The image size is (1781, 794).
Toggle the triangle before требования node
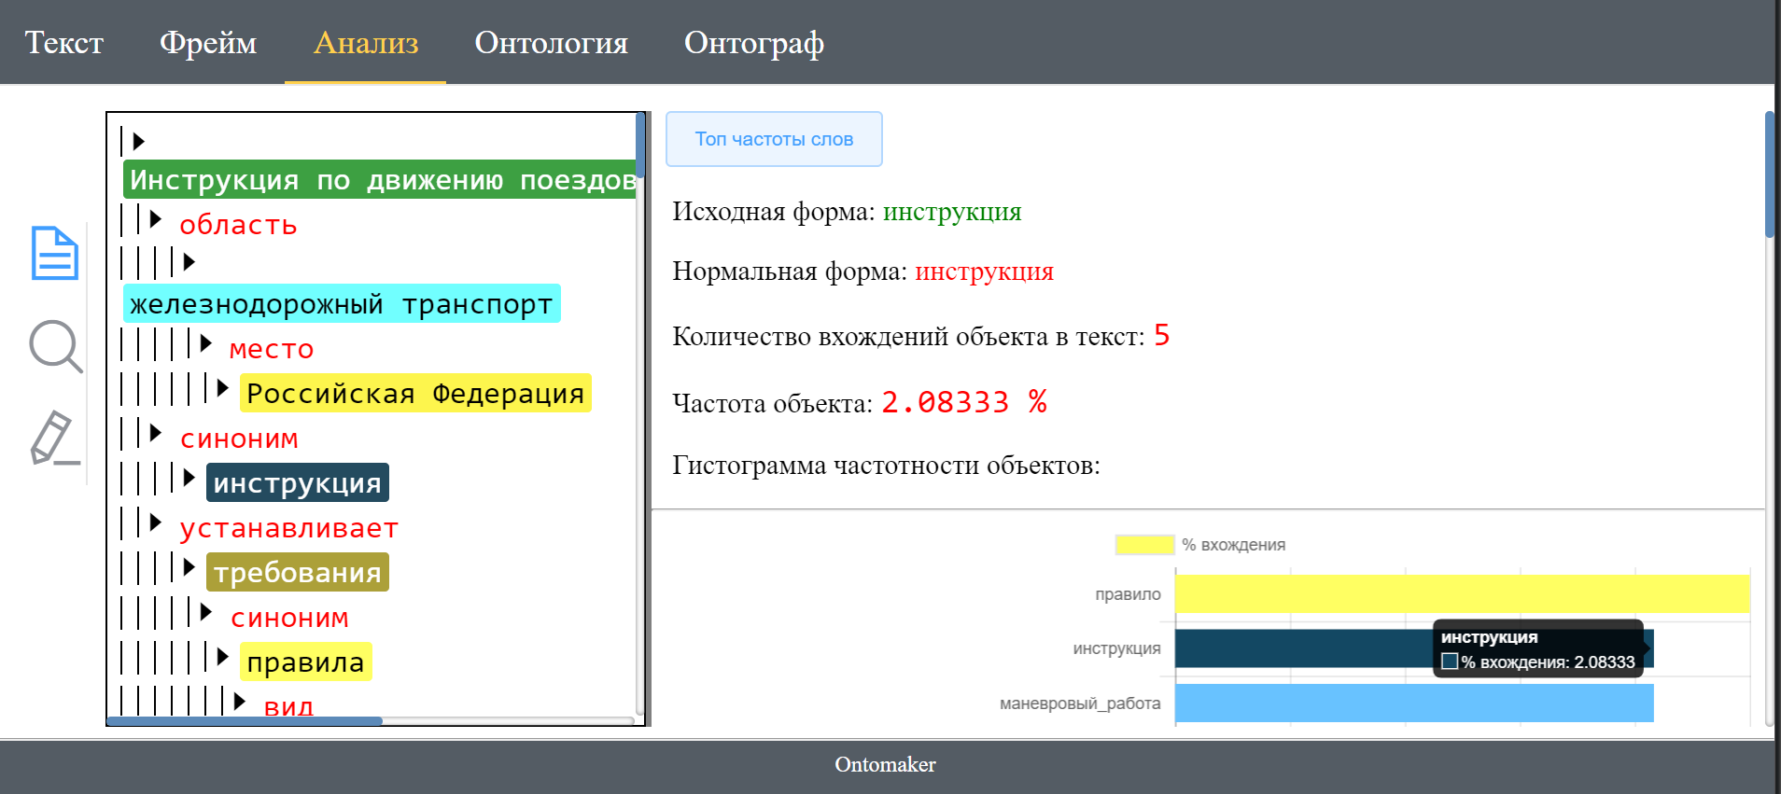[x=189, y=567]
